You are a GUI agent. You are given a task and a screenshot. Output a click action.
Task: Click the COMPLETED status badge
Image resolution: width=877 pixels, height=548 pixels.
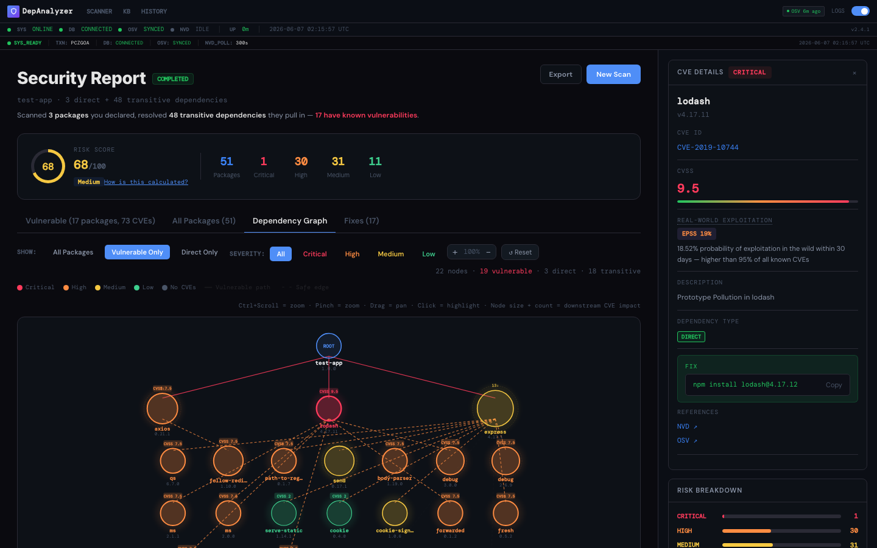coord(173,79)
